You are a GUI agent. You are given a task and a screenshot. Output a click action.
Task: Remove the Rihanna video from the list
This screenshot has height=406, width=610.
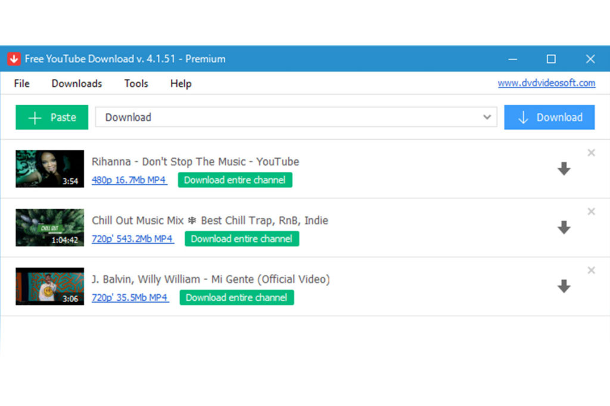click(591, 153)
